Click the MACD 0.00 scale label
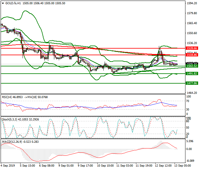199x169 pixels. (189, 149)
